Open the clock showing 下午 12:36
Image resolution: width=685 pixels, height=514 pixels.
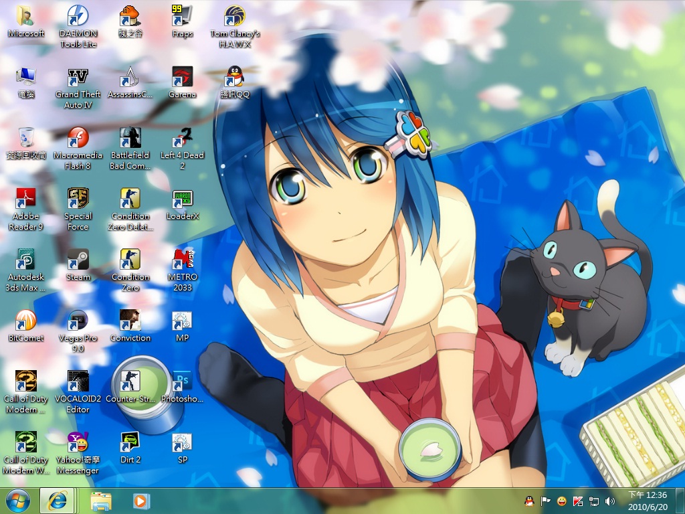tap(648, 501)
